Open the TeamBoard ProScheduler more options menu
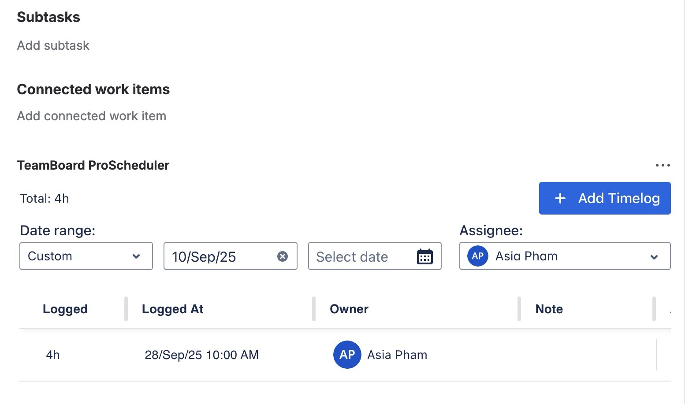685x404 pixels. 663,166
